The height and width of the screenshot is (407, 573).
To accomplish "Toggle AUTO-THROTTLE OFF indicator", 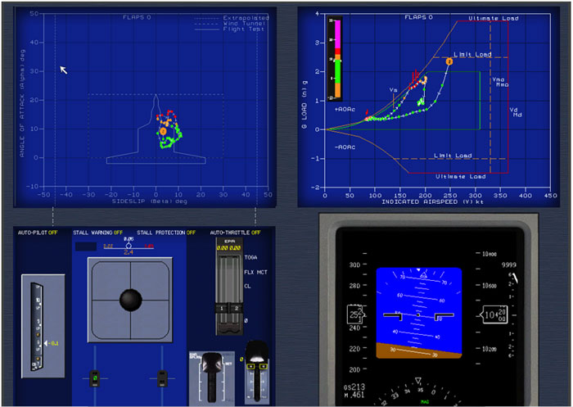I will 235,233.
